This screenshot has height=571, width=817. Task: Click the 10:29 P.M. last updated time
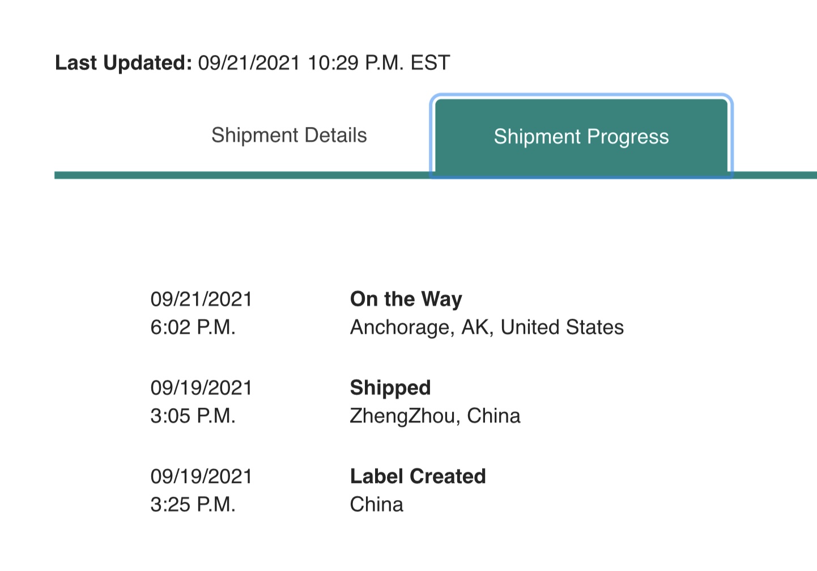[x=355, y=62]
